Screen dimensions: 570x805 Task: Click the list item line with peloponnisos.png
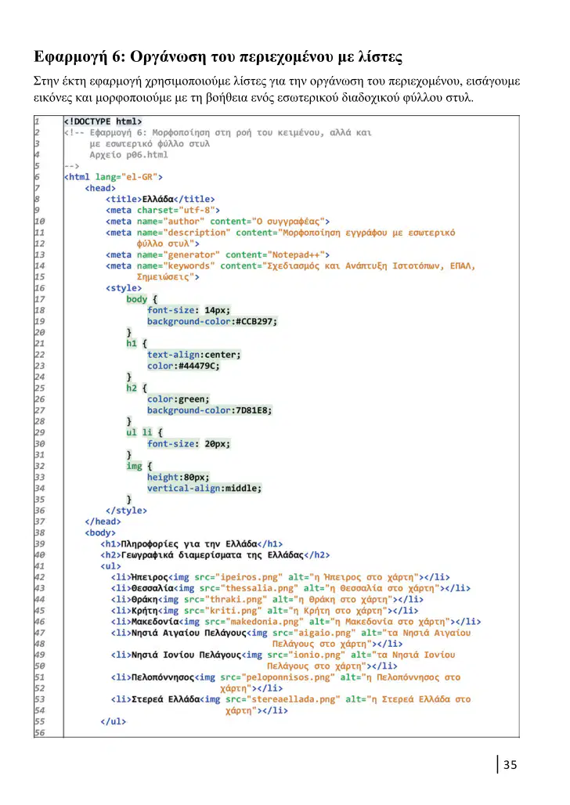click(x=286, y=677)
